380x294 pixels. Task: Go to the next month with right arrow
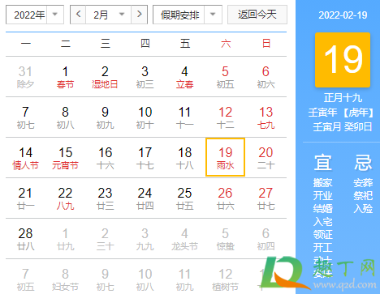tap(139, 15)
